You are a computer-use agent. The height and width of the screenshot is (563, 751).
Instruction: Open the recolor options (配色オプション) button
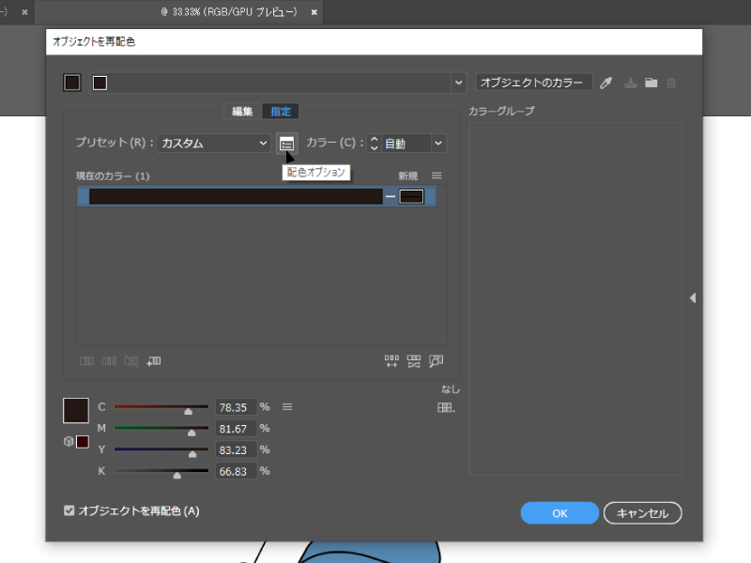287,143
